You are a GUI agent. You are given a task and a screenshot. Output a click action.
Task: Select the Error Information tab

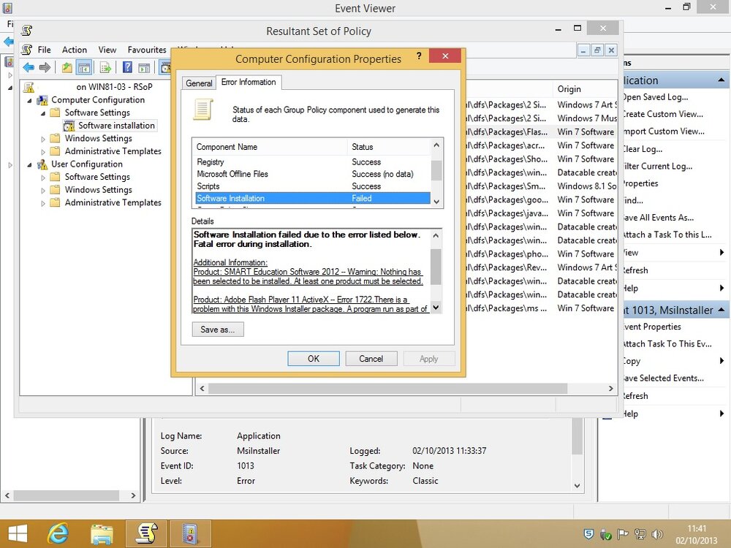tap(249, 82)
